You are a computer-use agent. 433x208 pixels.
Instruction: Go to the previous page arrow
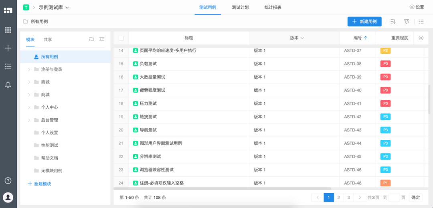[x=317, y=198]
